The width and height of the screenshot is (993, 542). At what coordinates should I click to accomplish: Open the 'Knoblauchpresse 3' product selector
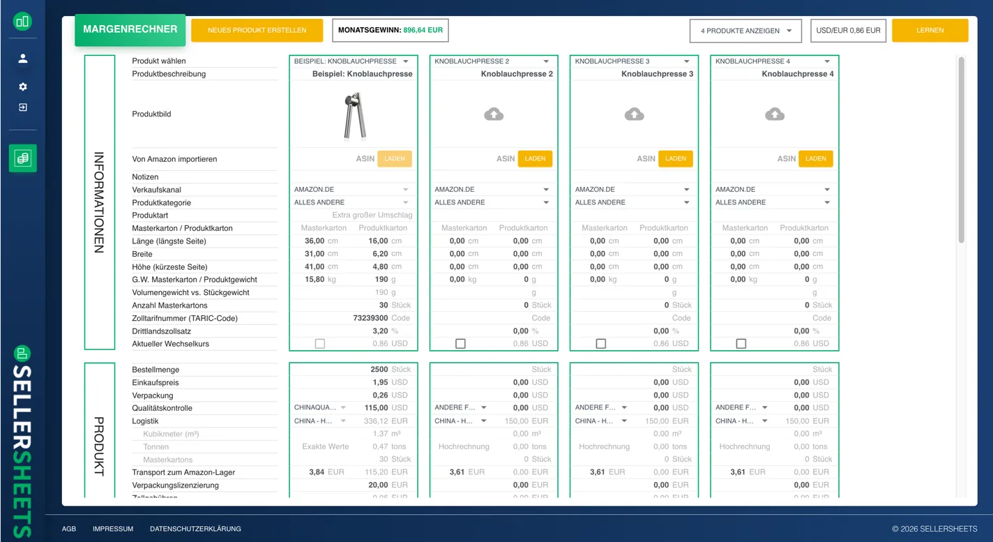[633, 61]
